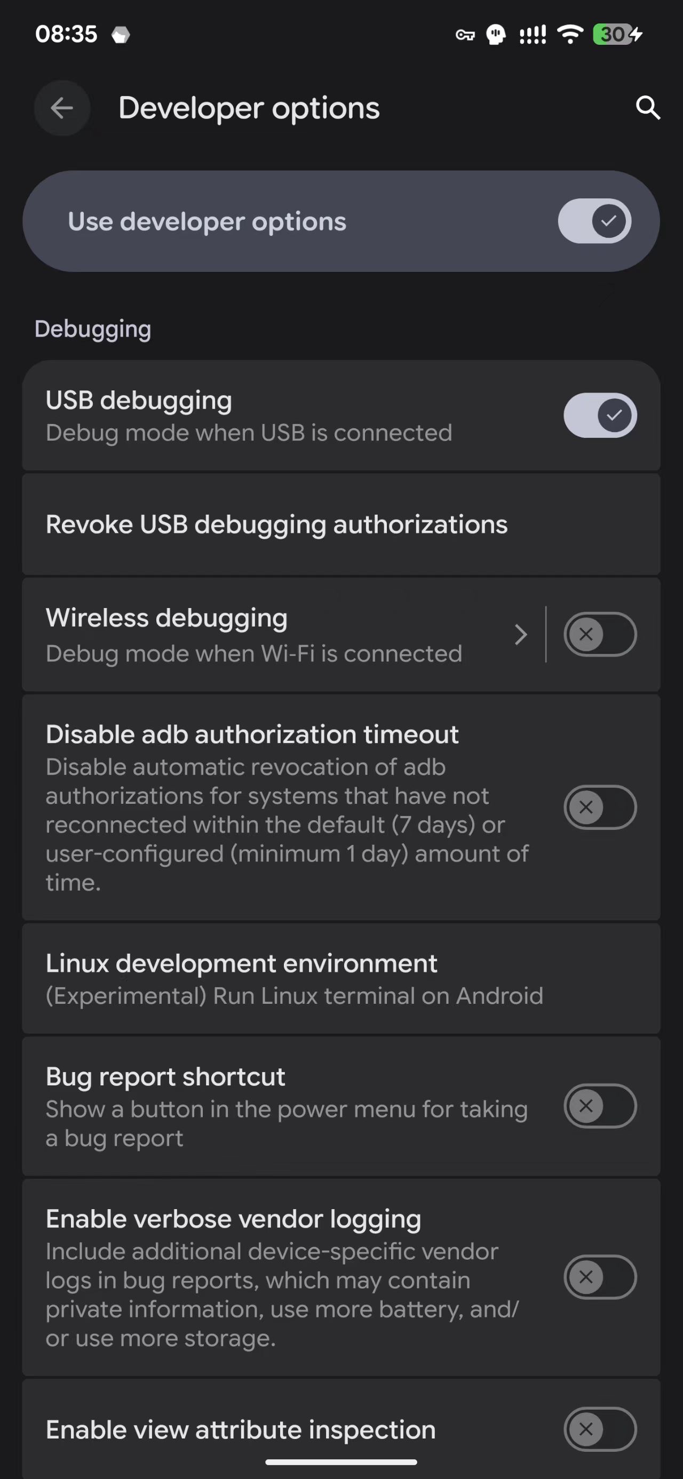Viewport: 683px width, 1479px height.
Task: Enable view attribute inspection toggle
Action: click(600, 1429)
